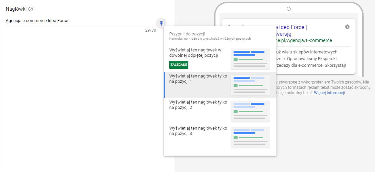Viewport: 375px width, 172px height.
Task: Open the 'Więcej informacji' link
Action: tap(329, 93)
